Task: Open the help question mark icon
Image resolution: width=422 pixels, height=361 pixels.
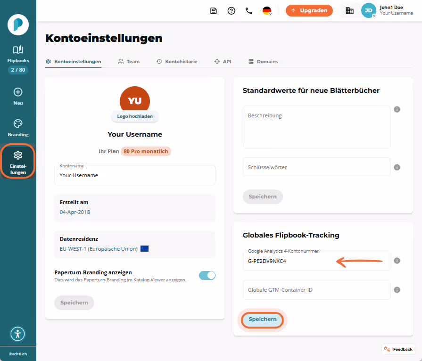Action: [x=231, y=11]
